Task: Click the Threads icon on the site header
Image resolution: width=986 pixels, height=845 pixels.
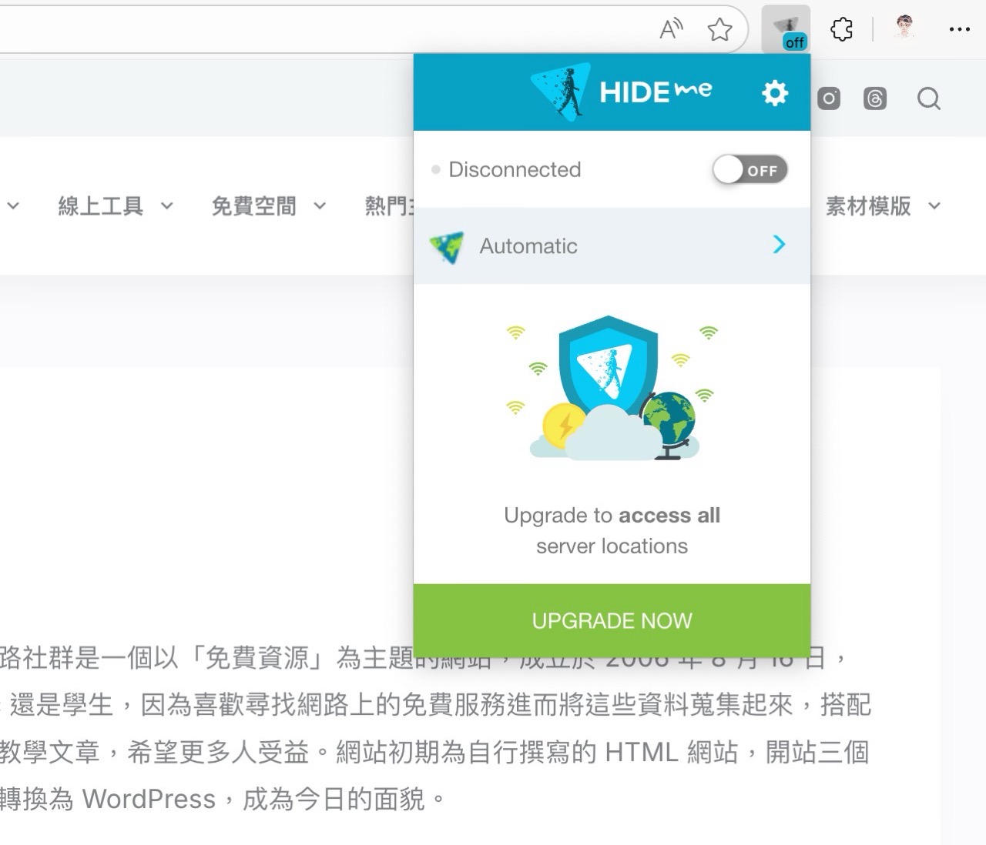Action: click(875, 98)
